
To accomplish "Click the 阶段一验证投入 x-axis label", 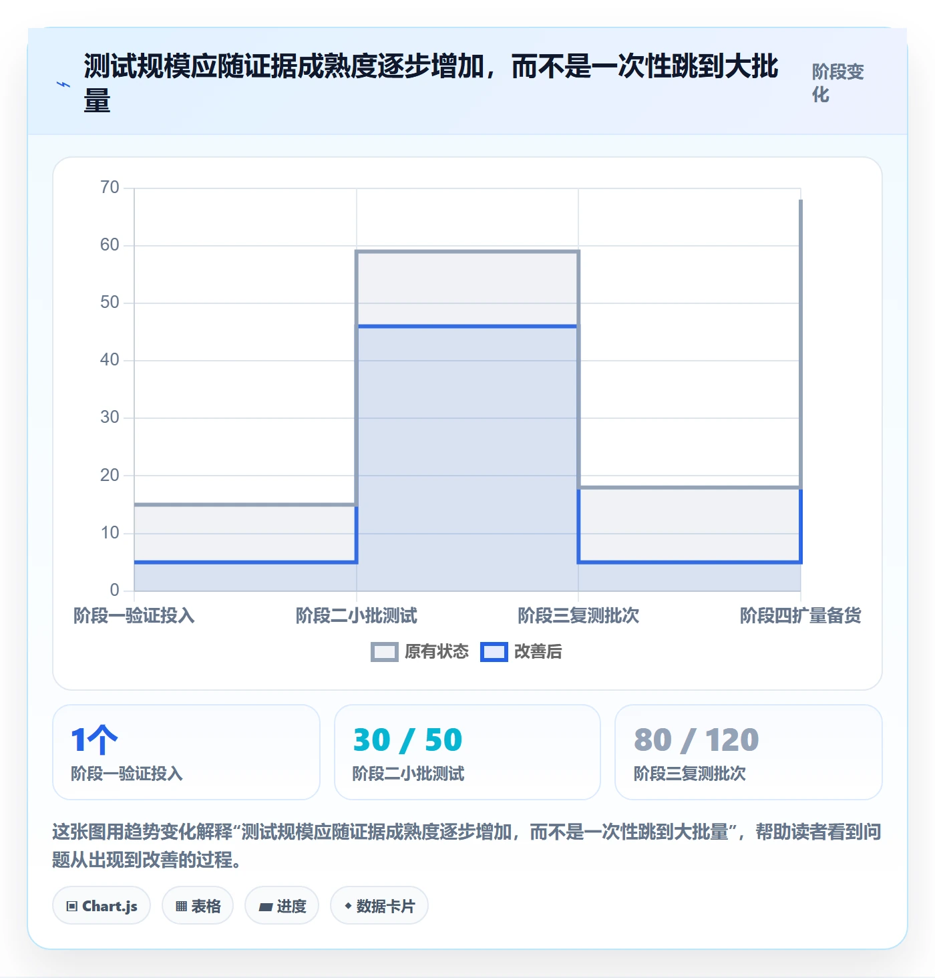I will point(134,615).
